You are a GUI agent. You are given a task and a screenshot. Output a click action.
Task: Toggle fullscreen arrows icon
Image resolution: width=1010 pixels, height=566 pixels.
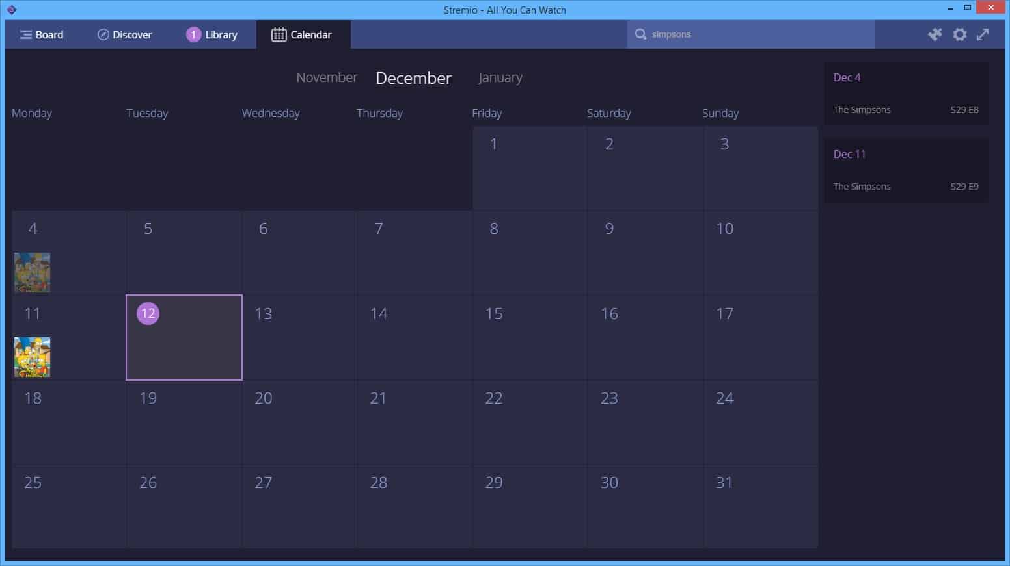click(983, 34)
